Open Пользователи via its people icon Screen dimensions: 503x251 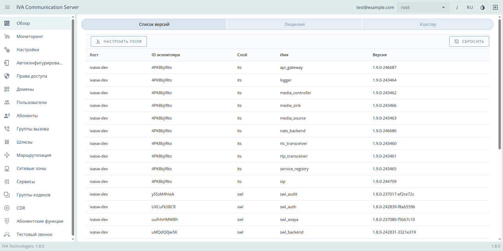[7, 102]
